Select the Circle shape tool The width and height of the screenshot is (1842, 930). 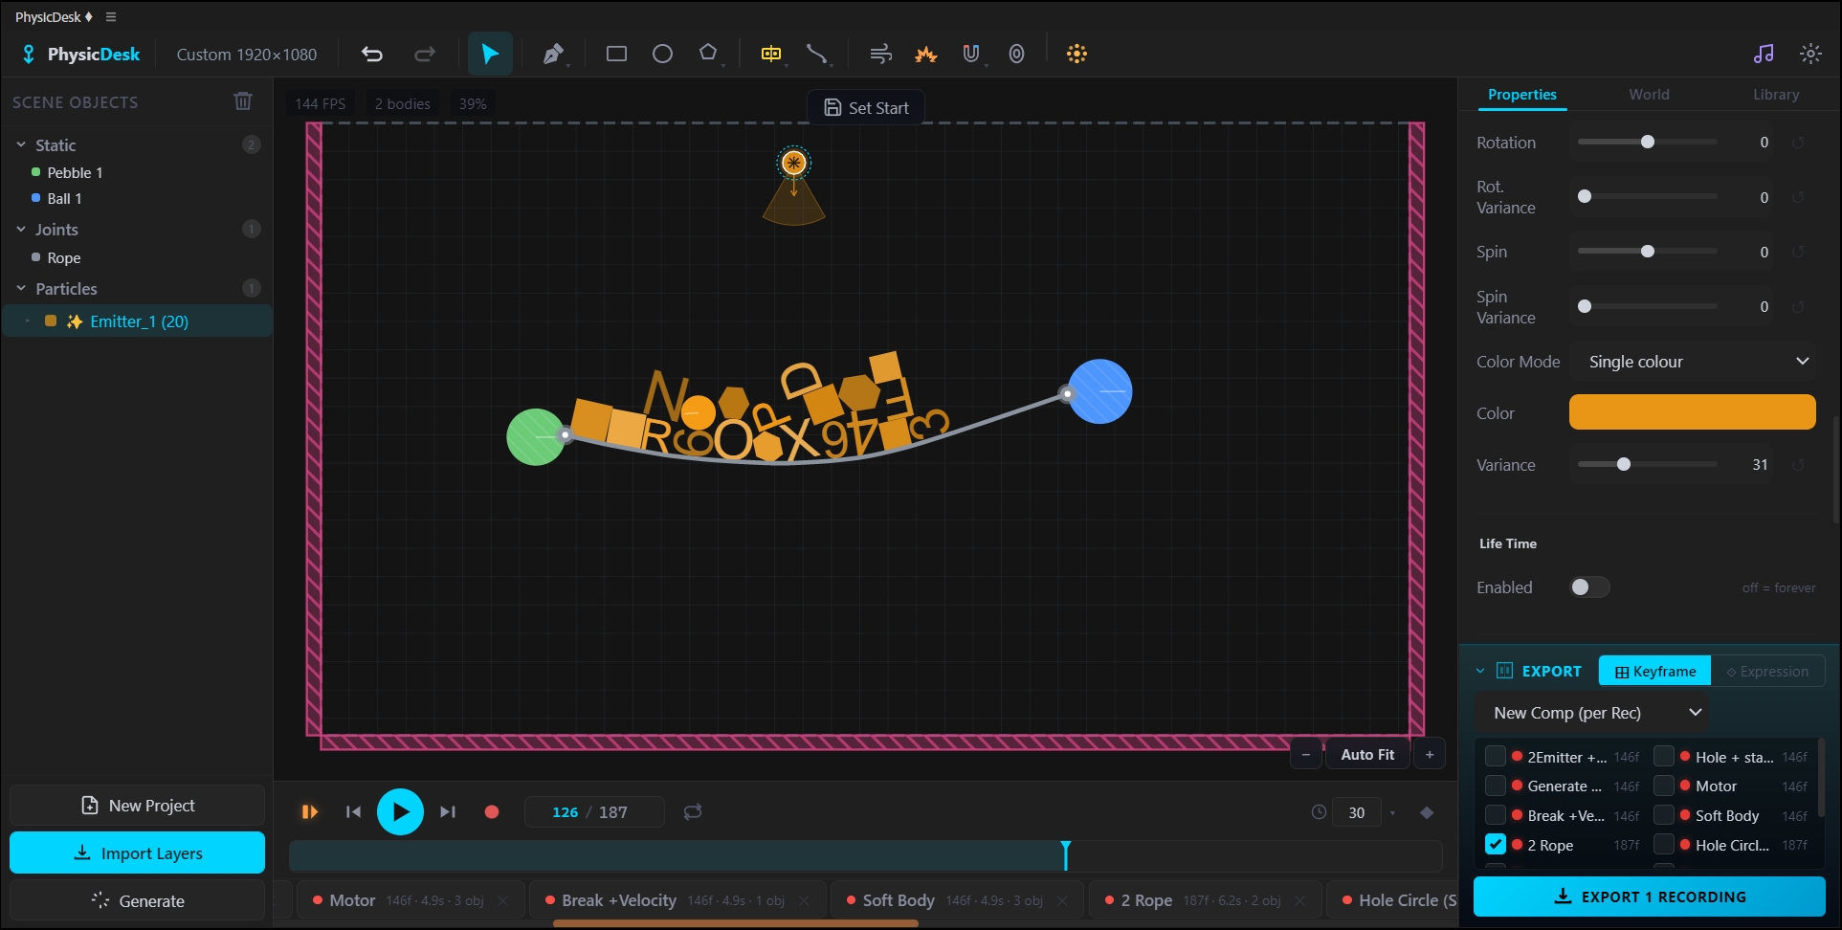pyautogui.click(x=662, y=54)
